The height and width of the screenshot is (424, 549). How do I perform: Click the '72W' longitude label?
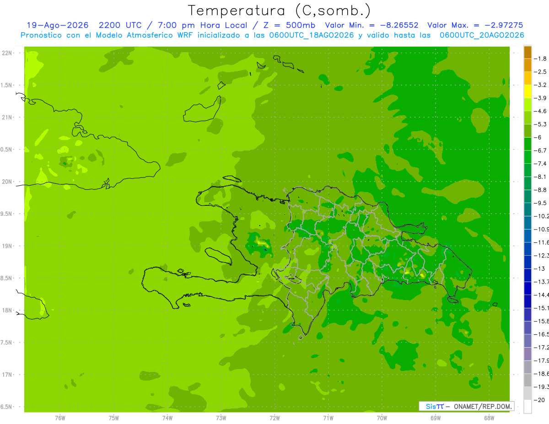[x=274, y=418]
